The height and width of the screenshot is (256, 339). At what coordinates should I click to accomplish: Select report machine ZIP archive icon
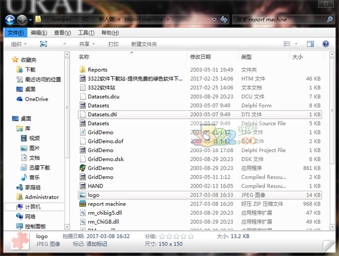[x=83, y=204]
